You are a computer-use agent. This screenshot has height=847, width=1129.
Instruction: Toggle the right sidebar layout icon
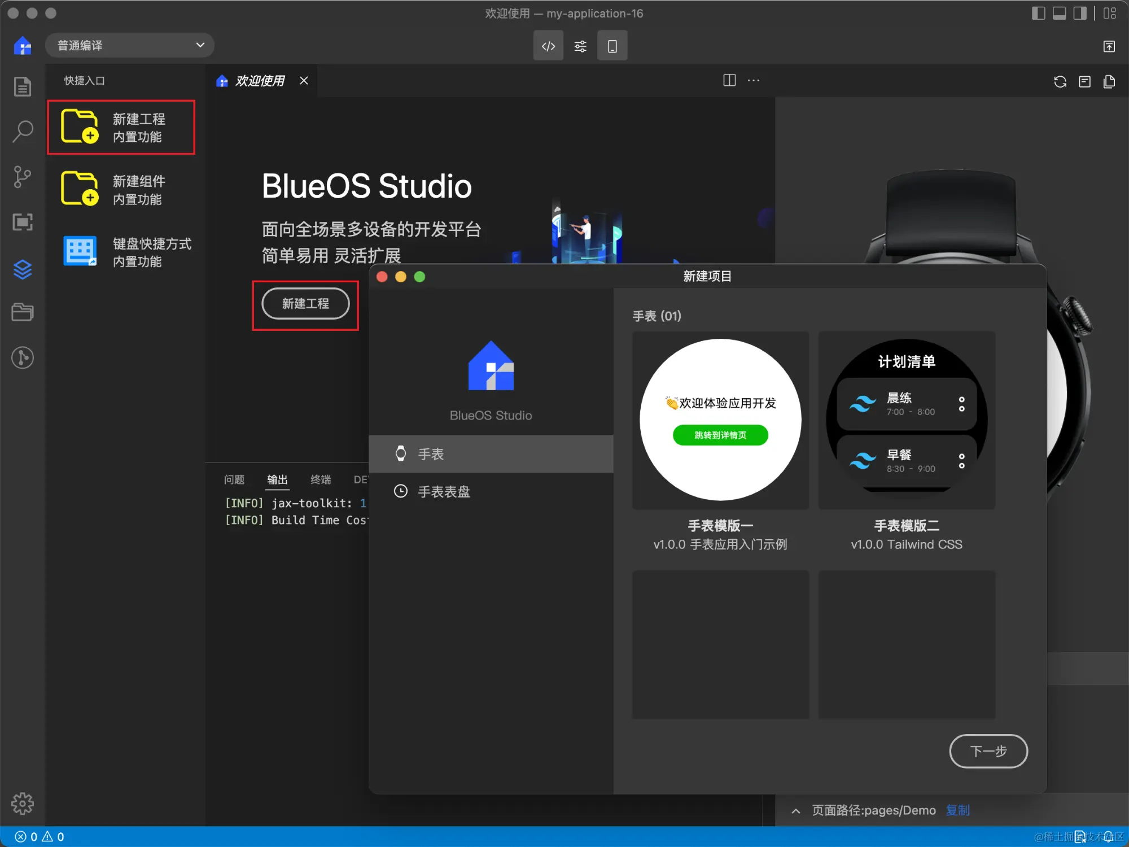click(1079, 13)
